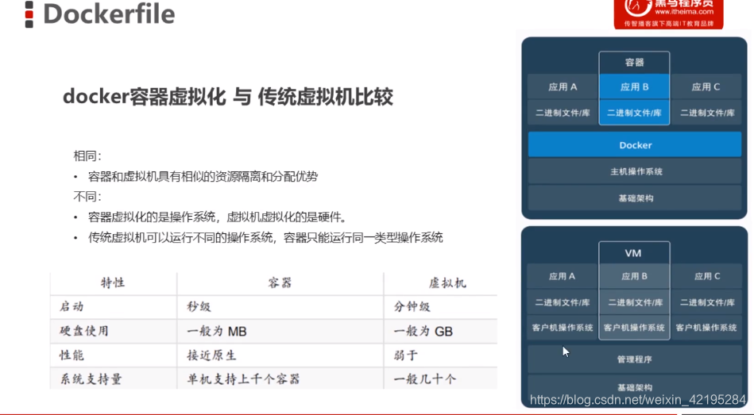Viewport: 754px width, 415px height.
Task: Click the '主机操作系统' layer bar
Action: click(635, 171)
